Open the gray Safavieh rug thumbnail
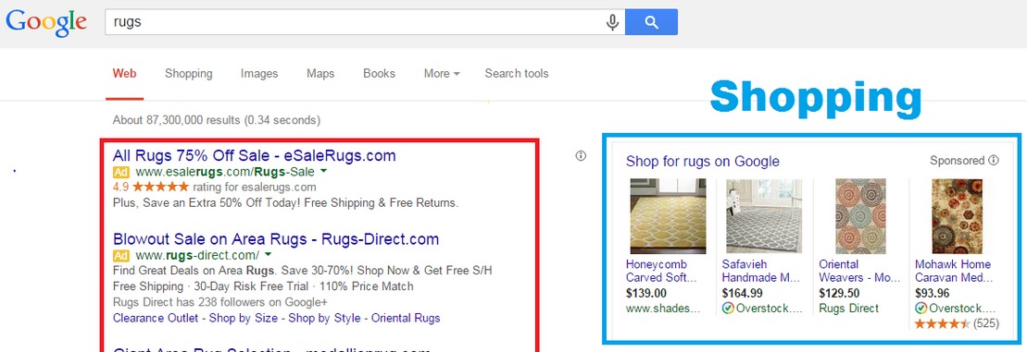This screenshot has height=352, width=1027. click(764, 216)
